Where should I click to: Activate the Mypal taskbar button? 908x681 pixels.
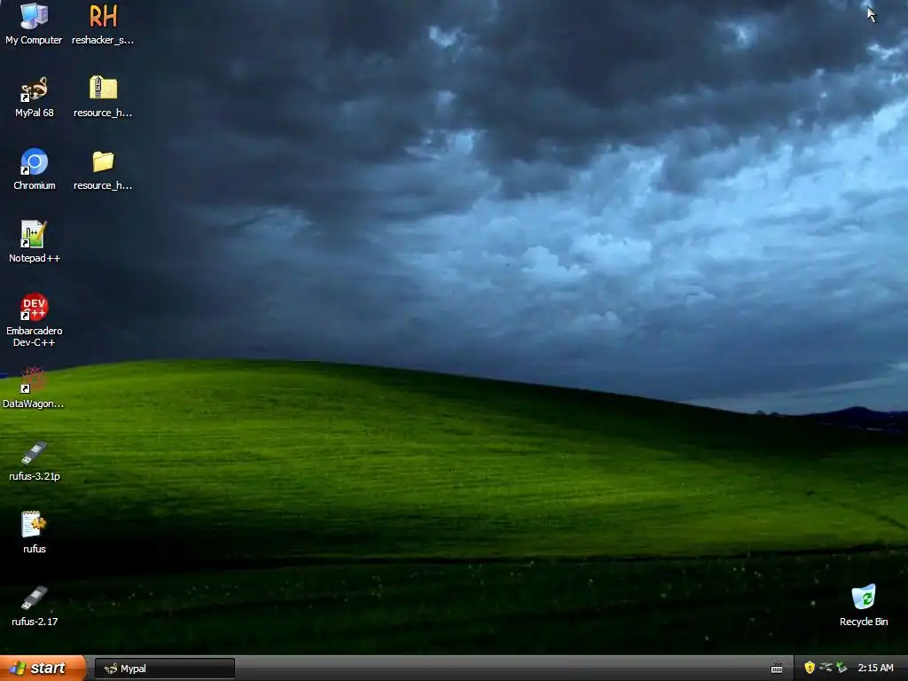coord(164,669)
